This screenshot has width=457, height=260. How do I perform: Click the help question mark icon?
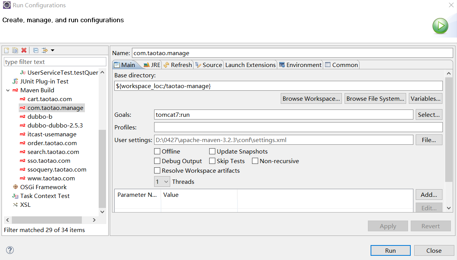click(10, 250)
